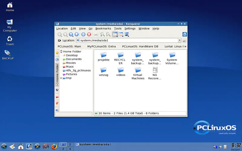Open the Home URL toolbar icon
242x151 pixels.
[x=77, y=34]
